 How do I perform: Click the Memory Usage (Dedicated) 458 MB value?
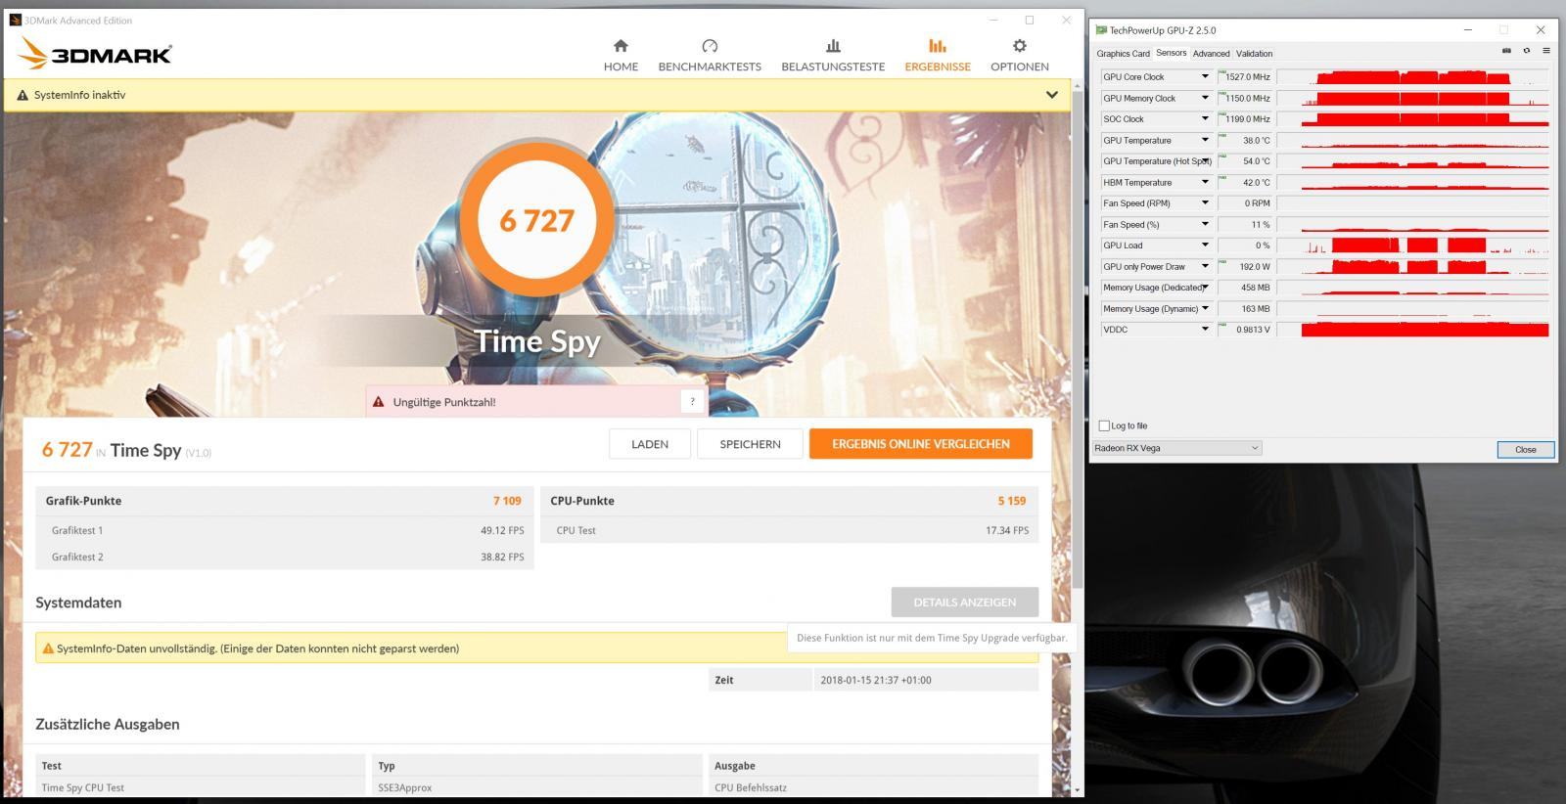1245,288
